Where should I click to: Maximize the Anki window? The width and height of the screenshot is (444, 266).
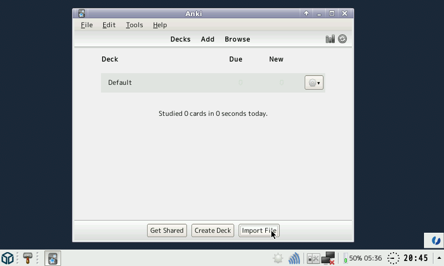pyautogui.click(x=332, y=13)
